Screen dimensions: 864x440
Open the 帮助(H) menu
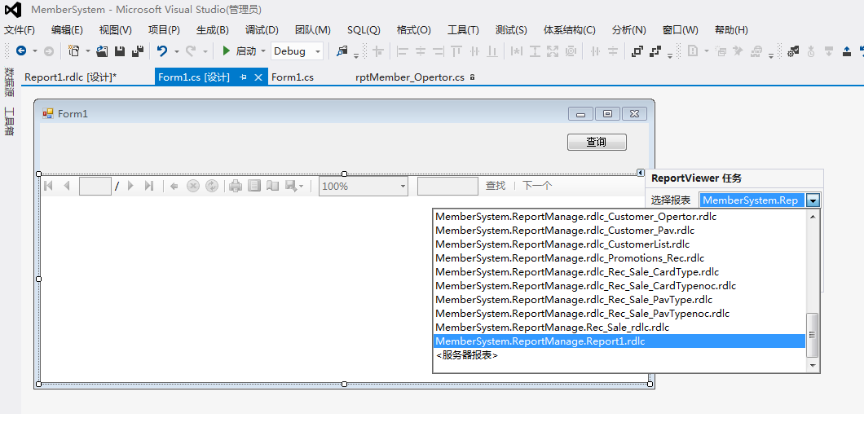coord(731,29)
